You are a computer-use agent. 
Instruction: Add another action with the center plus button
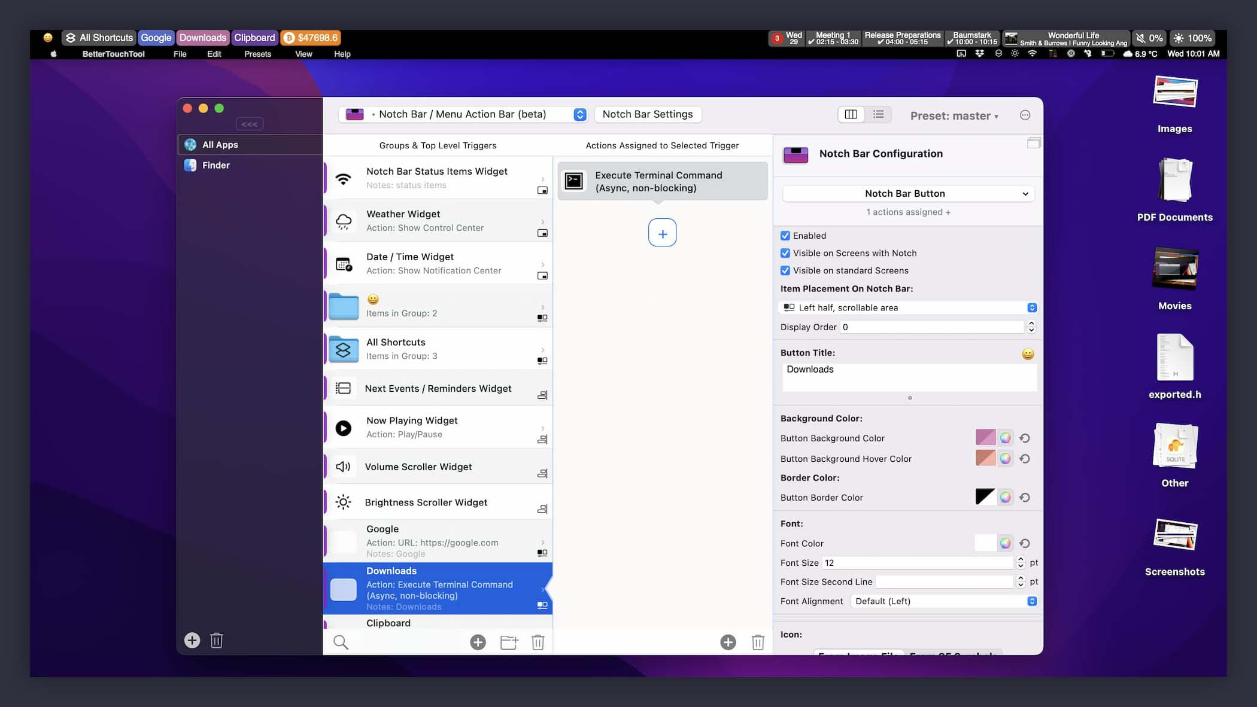click(x=662, y=233)
